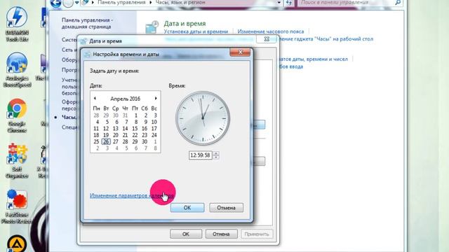Select April 13 in calendar
Image resolution: width=449 pixels, height=252 pixels.
(x=115, y=129)
